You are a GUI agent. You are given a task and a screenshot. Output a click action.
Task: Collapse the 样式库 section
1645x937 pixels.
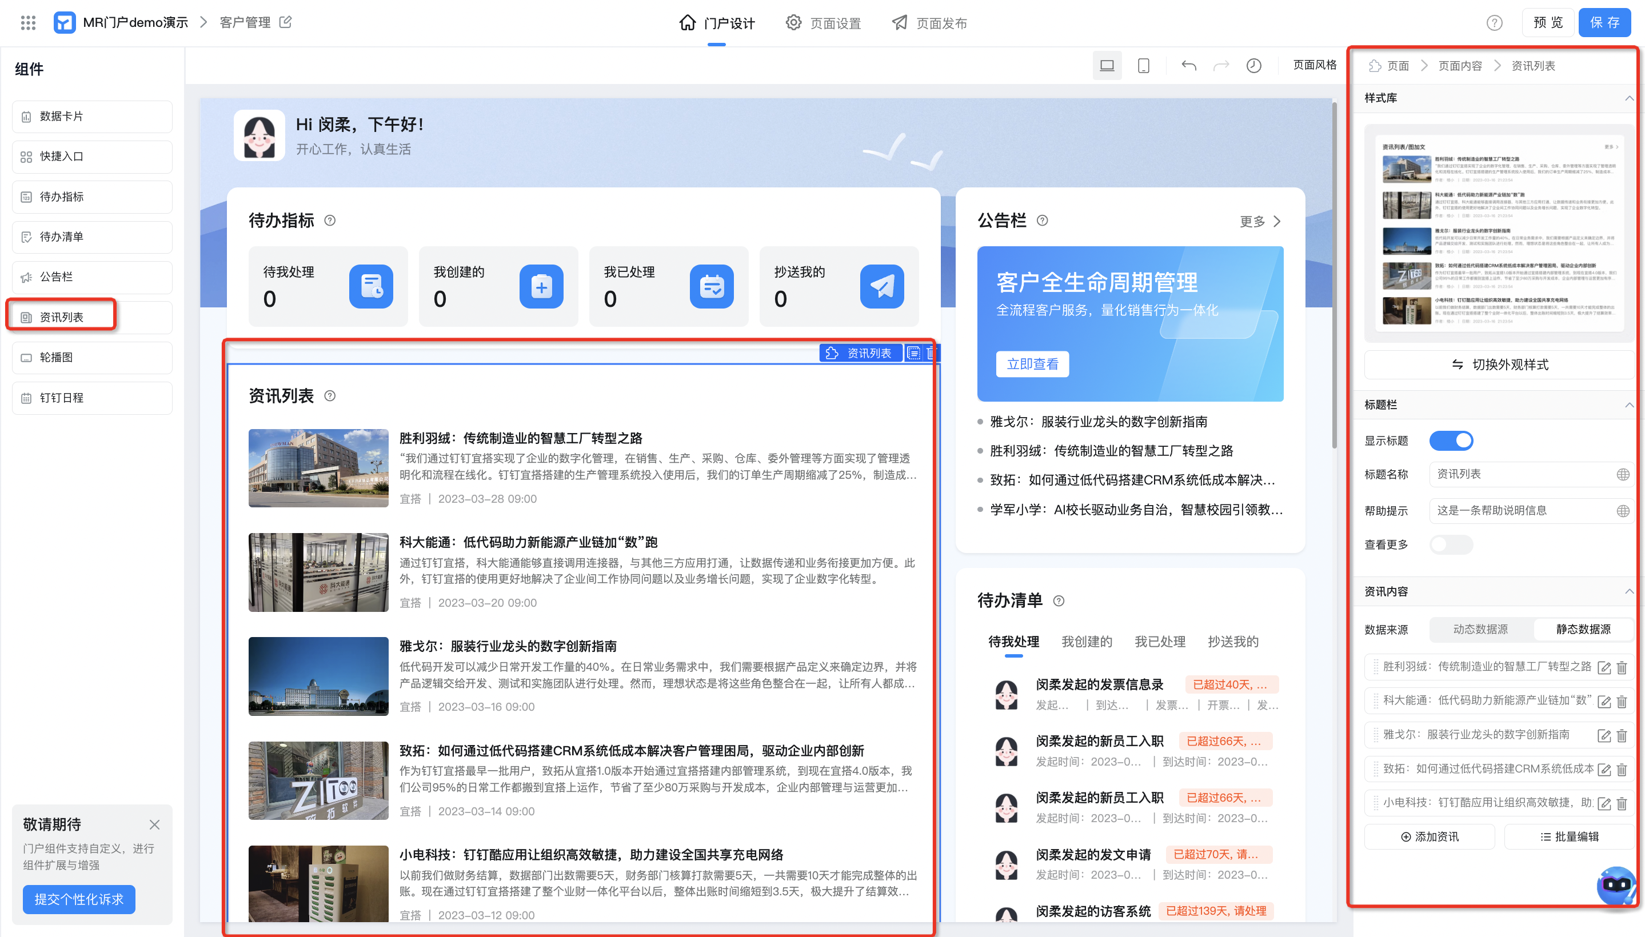coord(1629,98)
